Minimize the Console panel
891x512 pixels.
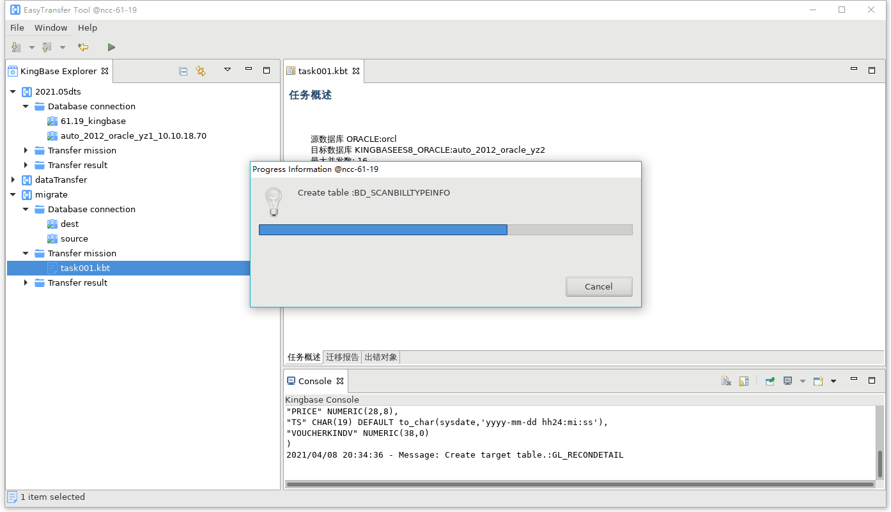click(x=853, y=380)
